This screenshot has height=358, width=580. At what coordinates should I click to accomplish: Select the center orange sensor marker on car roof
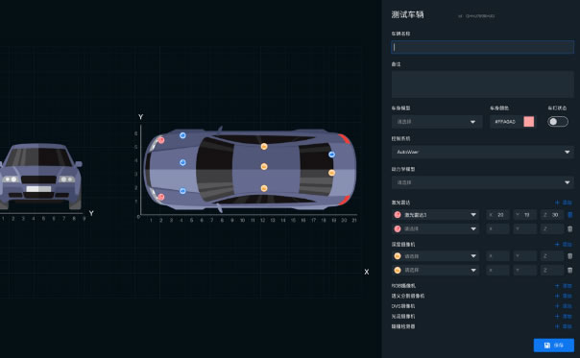tap(264, 166)
